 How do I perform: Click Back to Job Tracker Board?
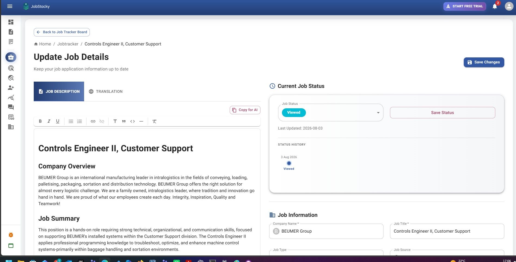click(62, 32)
